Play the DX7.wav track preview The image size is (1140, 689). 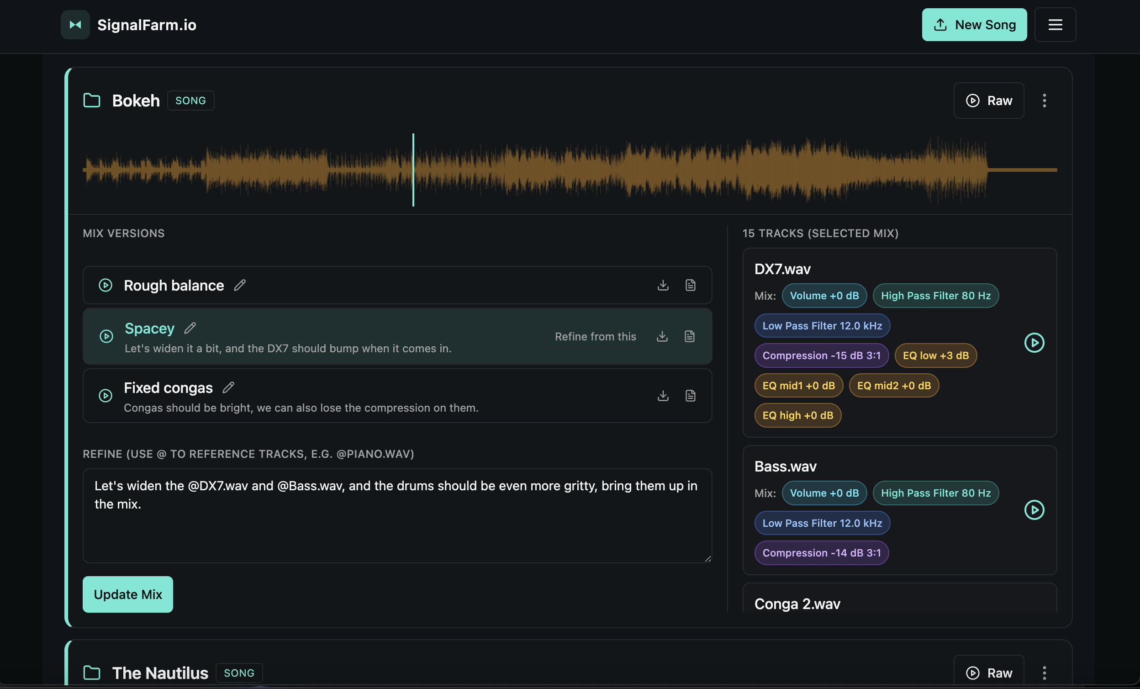pos(1034,343)
